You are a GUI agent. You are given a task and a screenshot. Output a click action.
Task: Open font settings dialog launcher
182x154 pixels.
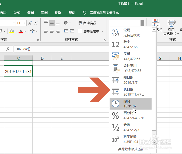point(38,40)
